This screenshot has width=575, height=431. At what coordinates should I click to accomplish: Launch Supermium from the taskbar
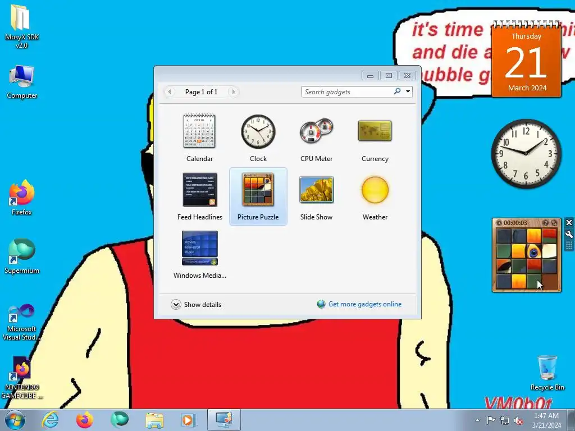[x=119, y=420]
